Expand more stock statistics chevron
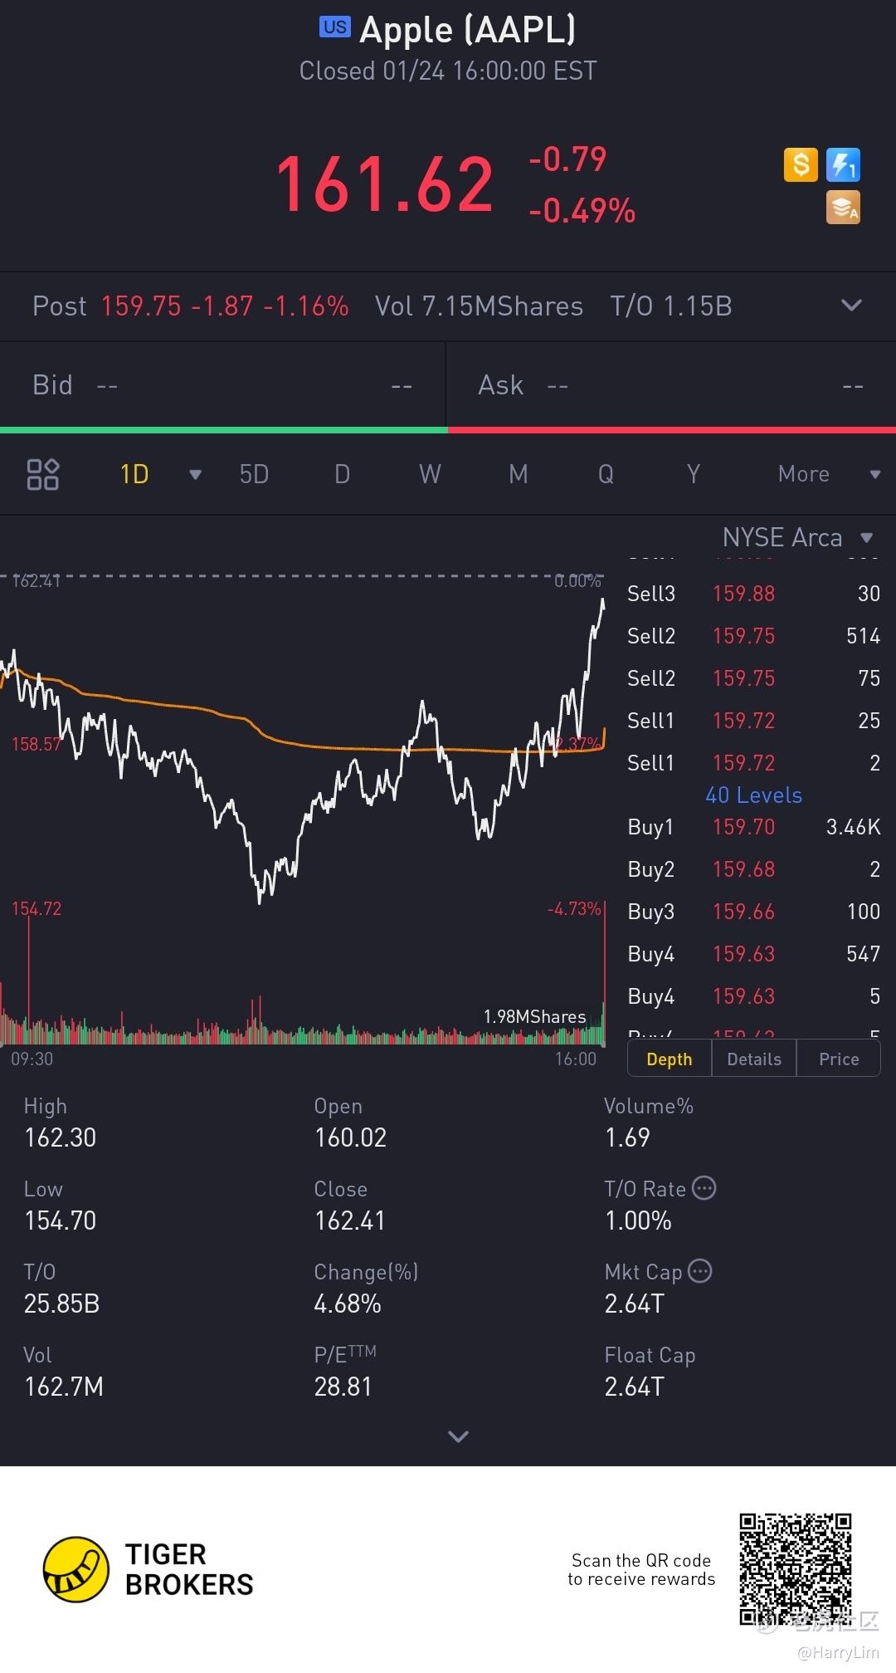This screenshot has width=896, height=1673. coord(458,1436)
